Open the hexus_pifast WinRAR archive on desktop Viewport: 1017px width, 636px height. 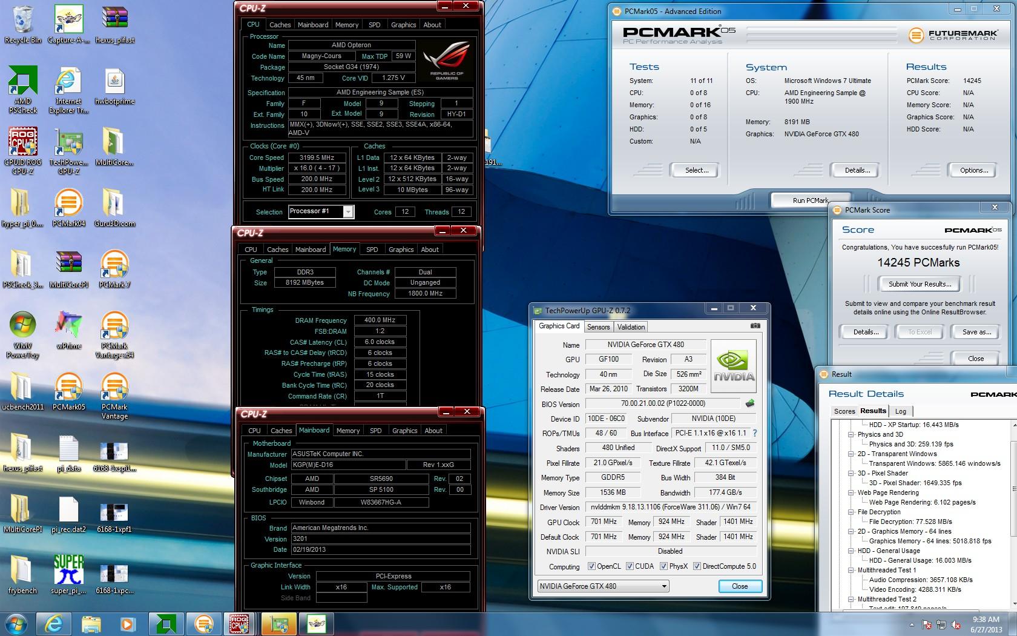coord(114,24)
